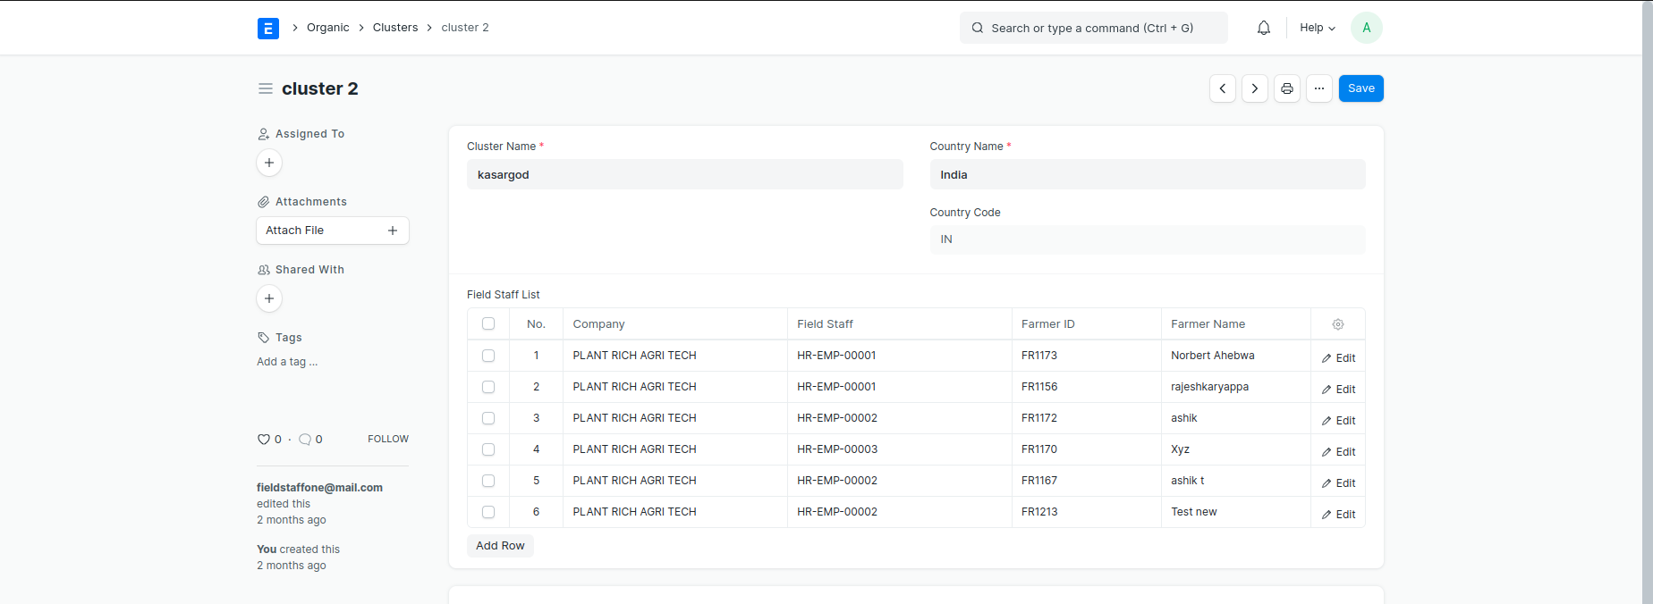Click plus under Assigned To
The image size is (1653, 604).
point(269,163)
